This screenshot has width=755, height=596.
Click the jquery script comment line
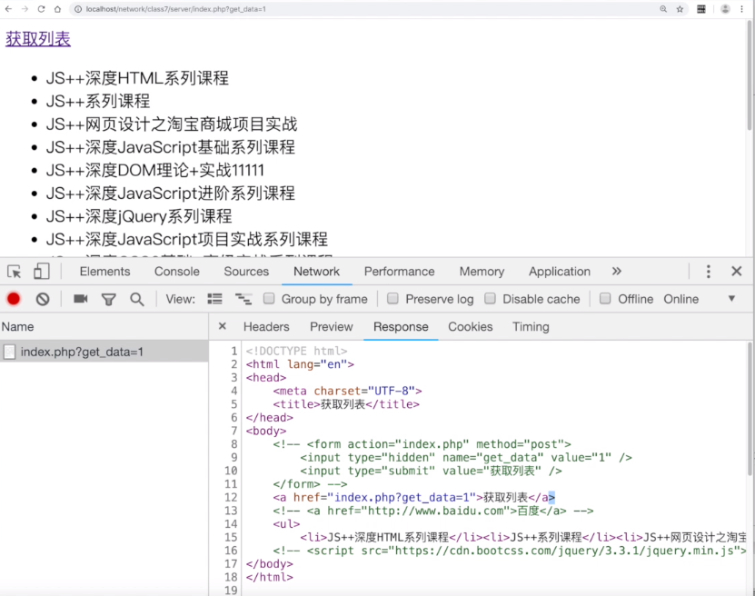(510, 551)
